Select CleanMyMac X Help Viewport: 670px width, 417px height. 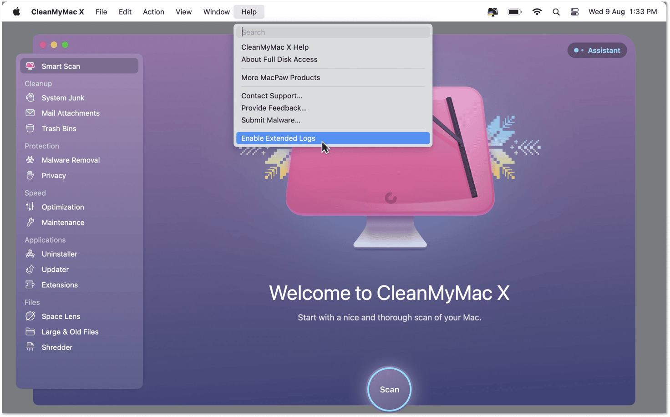[x=333, y=47]
